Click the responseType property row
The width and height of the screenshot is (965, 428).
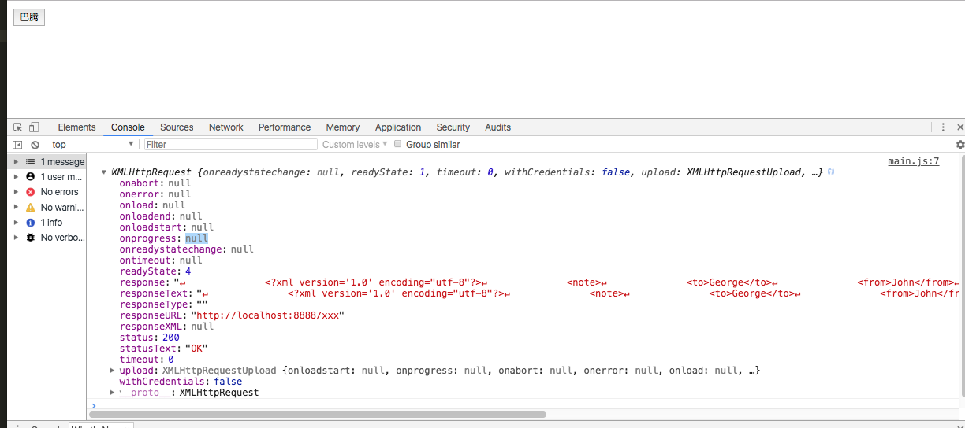click(163, 304)
